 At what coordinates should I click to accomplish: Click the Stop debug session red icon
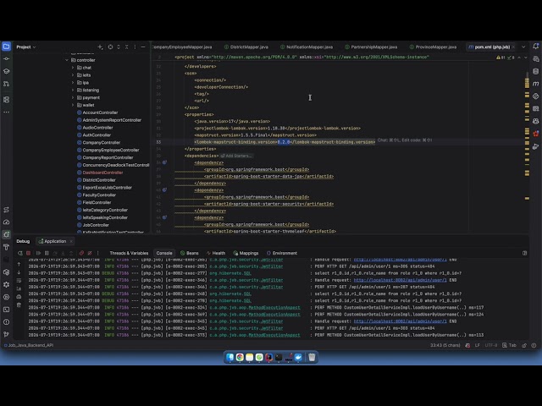click(28, 253)
